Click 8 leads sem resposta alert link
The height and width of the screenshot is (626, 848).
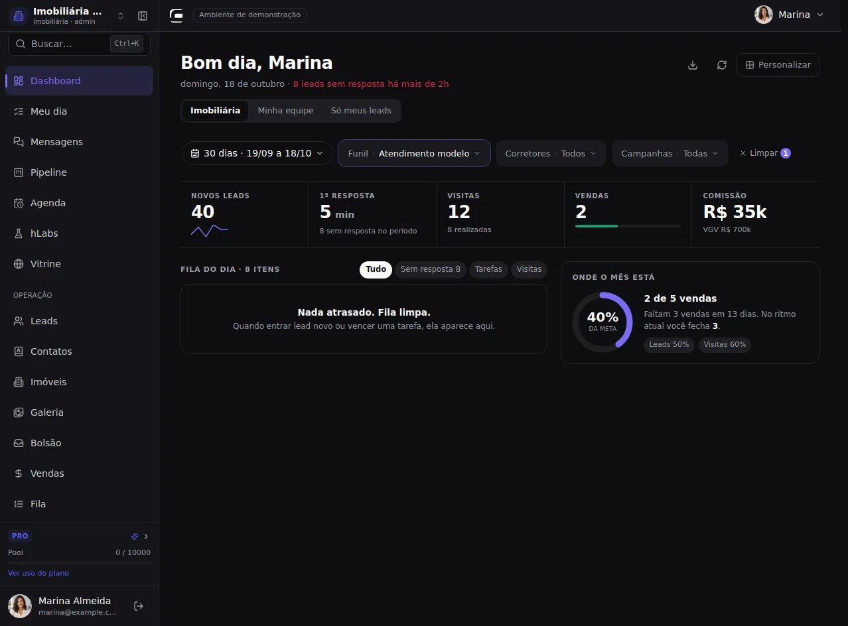click(371, 84)
